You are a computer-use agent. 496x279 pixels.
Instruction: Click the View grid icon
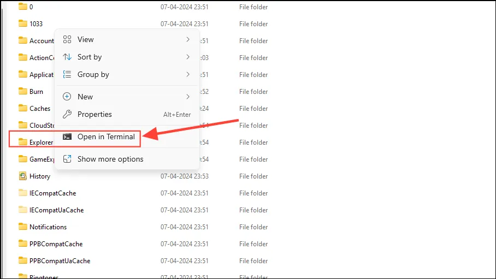67,39
